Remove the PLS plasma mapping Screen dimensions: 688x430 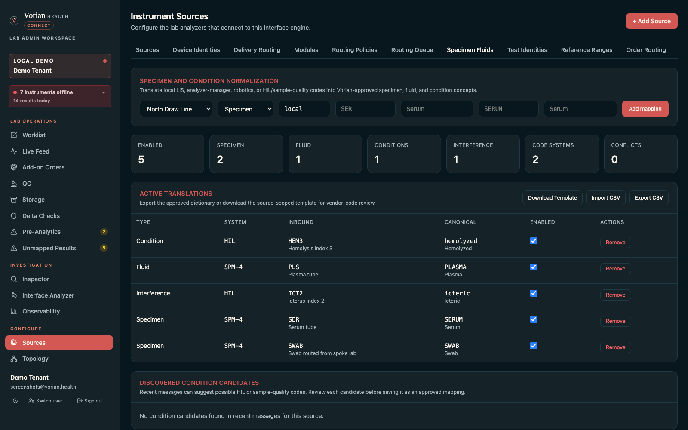pos(616,269)
